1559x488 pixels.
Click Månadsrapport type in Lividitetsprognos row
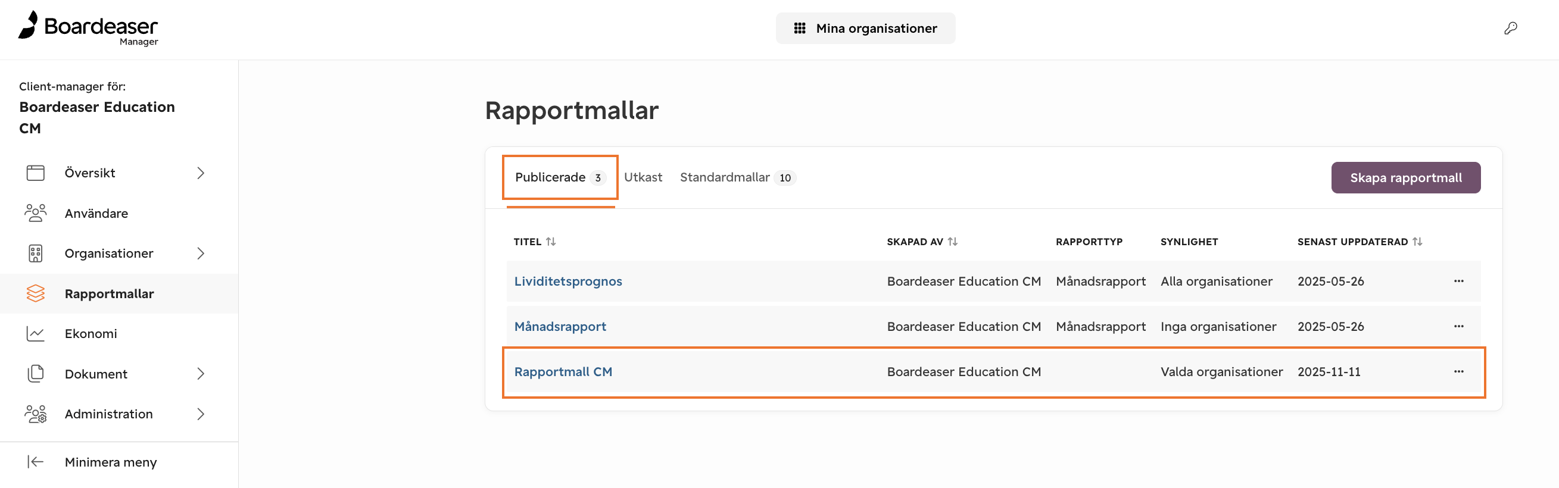point(1100,281)
